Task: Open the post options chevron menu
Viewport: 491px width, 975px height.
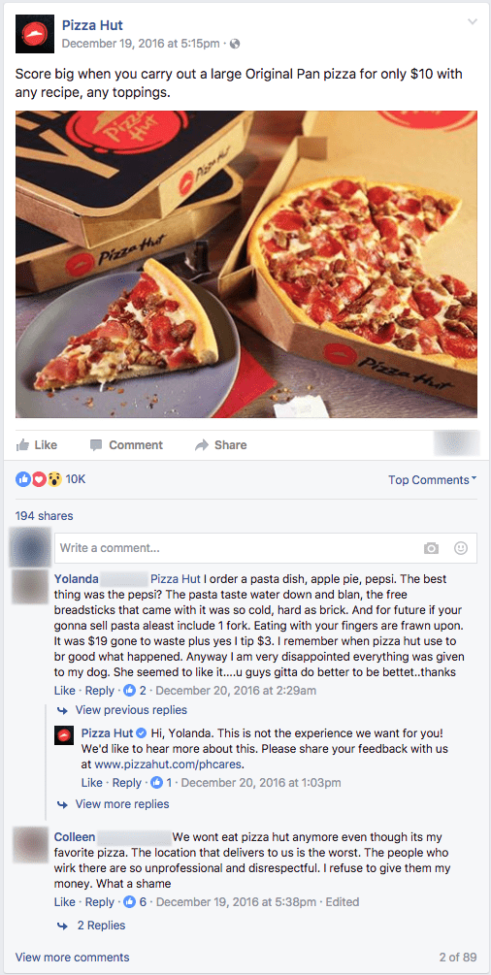Action: (473, 21)
